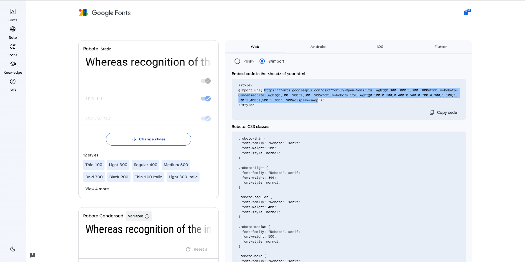525x262 pixels.
Task: Click the Variable info icon
Action: (x=147, y=216)
